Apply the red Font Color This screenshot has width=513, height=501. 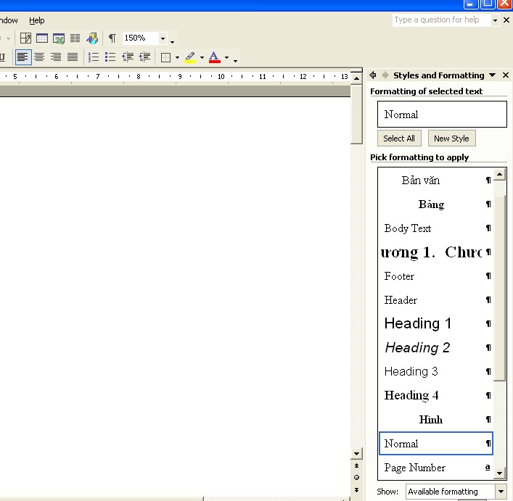tap(214, 57)
